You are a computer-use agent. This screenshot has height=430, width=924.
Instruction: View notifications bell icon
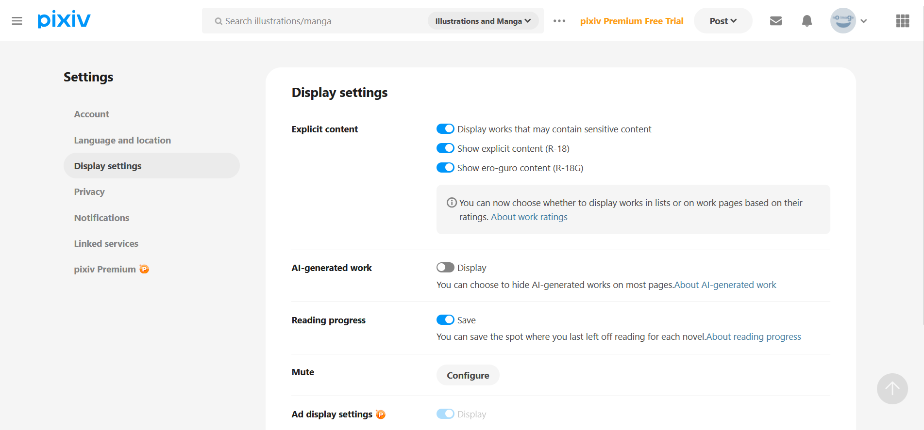(807, 21)
